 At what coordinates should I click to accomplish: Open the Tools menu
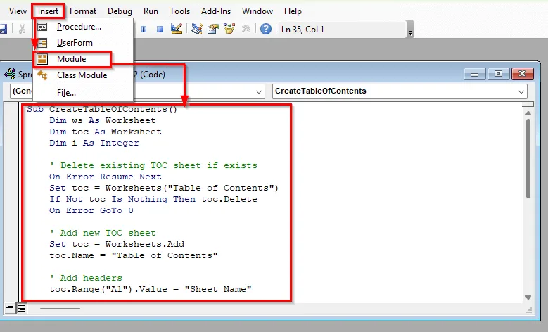(x=179, y=11)
